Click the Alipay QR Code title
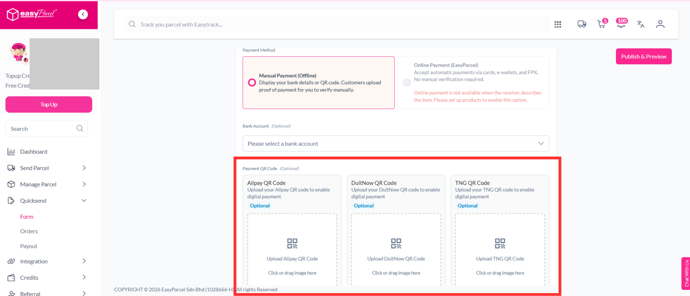 266,183
